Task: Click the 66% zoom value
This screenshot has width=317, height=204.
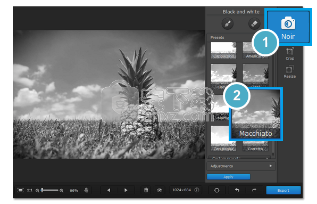Action: 74,191
